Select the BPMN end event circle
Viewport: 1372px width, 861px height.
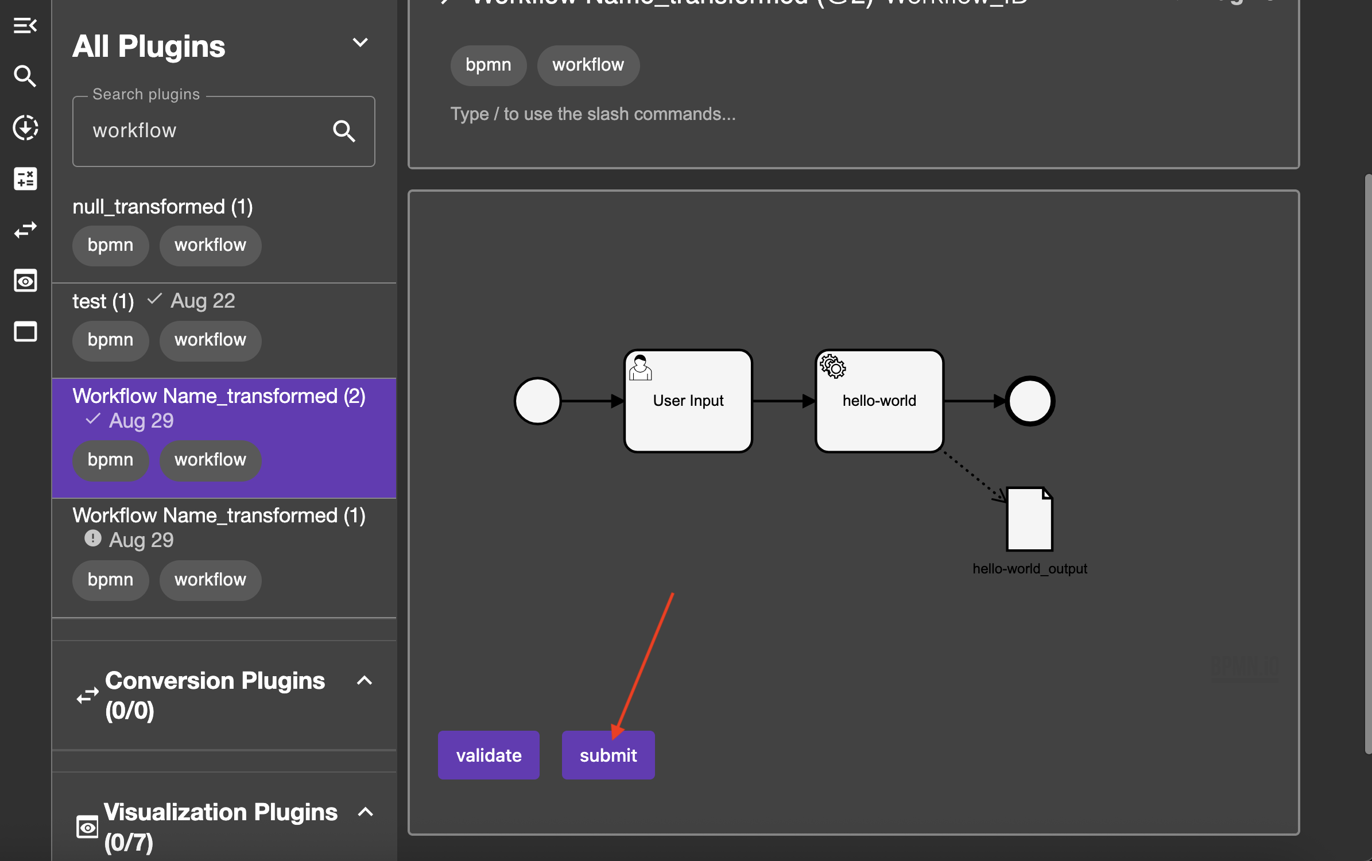pos(1030,401)
